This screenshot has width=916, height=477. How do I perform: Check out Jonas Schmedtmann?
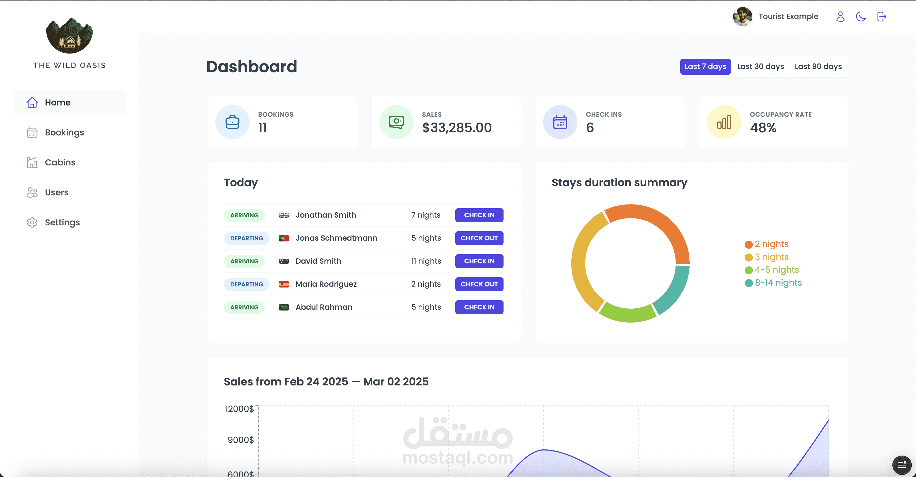click(479, 238)
